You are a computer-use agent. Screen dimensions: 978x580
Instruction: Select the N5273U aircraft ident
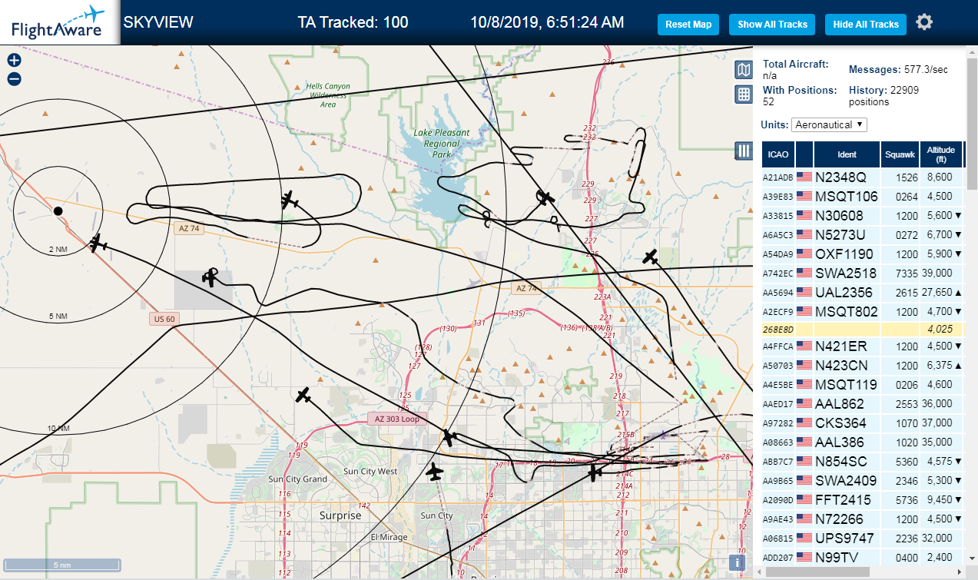tap(840, 234)
